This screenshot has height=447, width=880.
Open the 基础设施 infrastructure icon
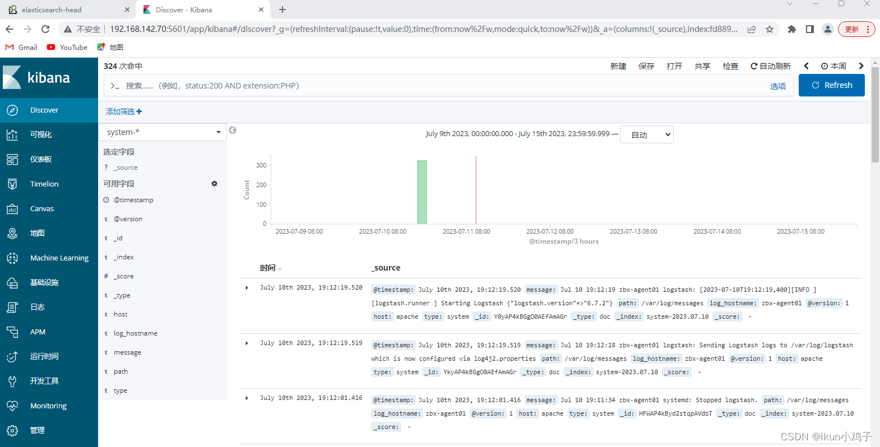(x=12, y=283)
